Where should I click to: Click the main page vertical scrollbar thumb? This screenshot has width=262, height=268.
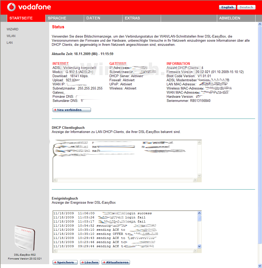click(260, 135)
